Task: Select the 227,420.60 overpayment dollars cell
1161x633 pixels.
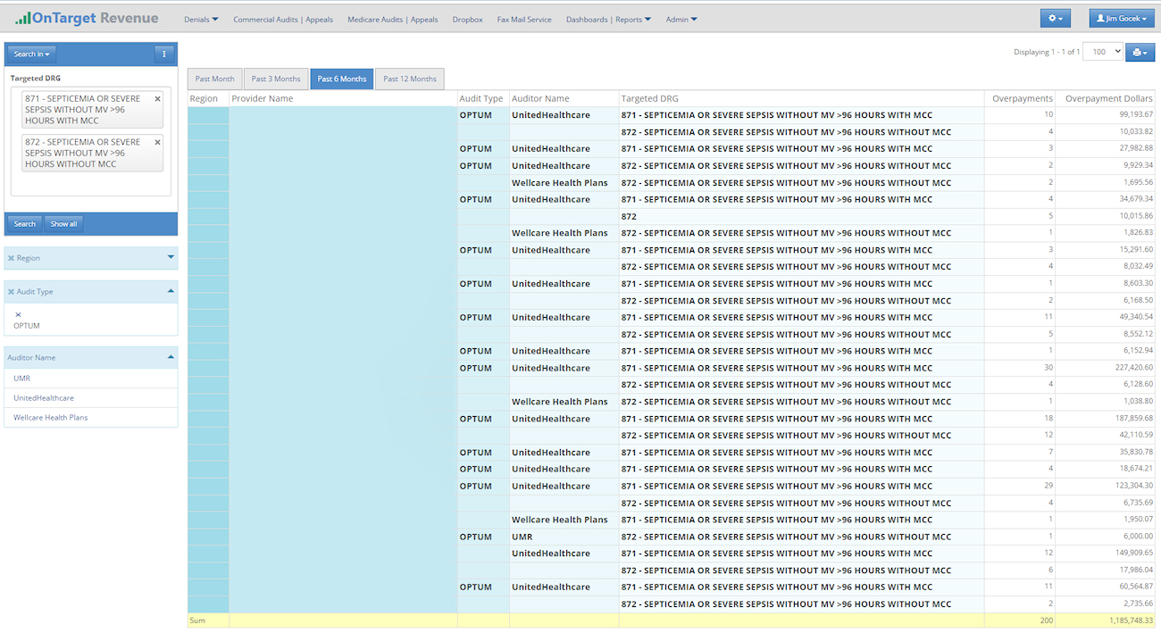Action: point(1106,368)
